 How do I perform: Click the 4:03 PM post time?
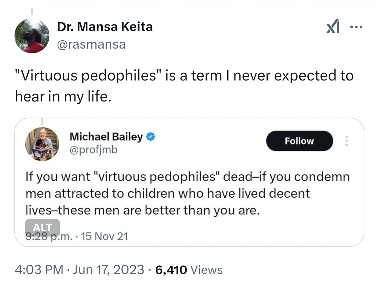[x=39, y=270]
